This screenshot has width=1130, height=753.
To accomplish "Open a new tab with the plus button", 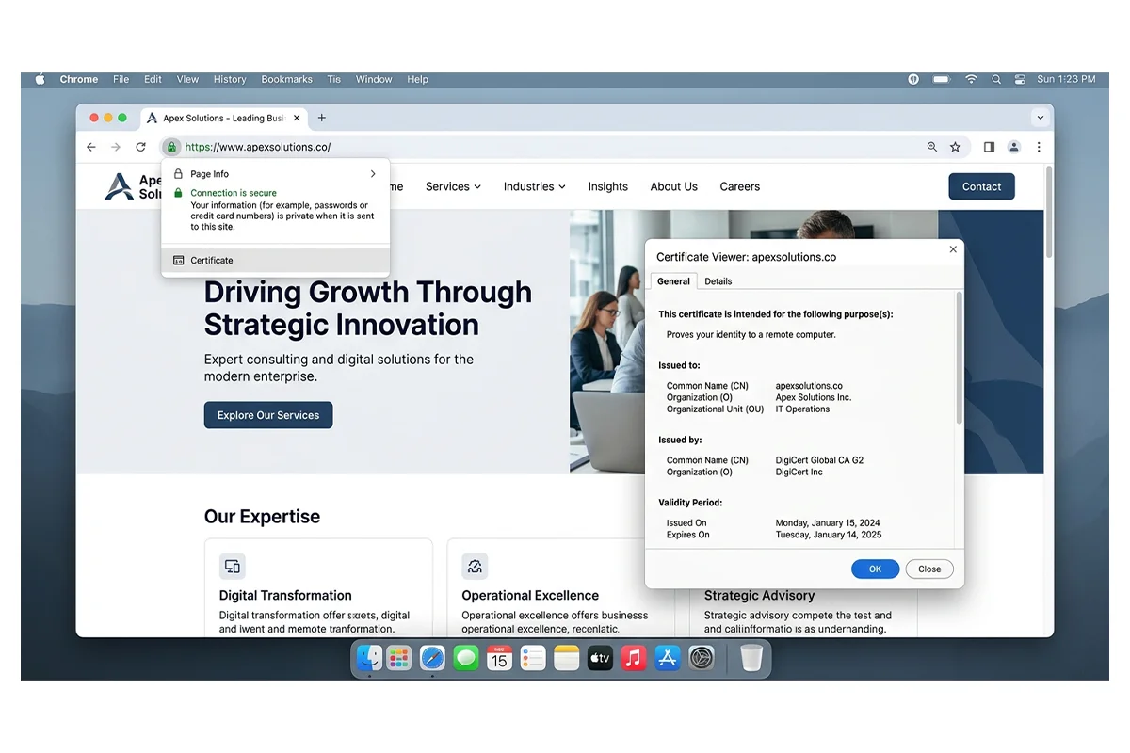I will pos(322,118).
